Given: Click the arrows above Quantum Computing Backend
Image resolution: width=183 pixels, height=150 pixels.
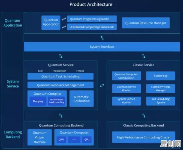Looking at the screenshot, I should [x=61, y=116].
